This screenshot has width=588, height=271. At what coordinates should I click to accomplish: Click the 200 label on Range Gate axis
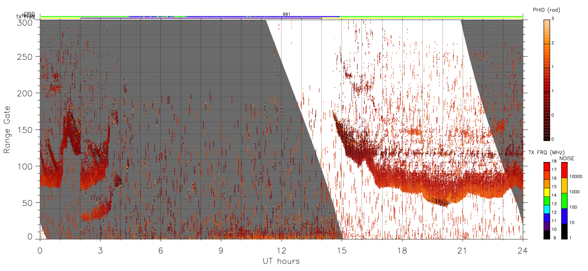point(25,93)
